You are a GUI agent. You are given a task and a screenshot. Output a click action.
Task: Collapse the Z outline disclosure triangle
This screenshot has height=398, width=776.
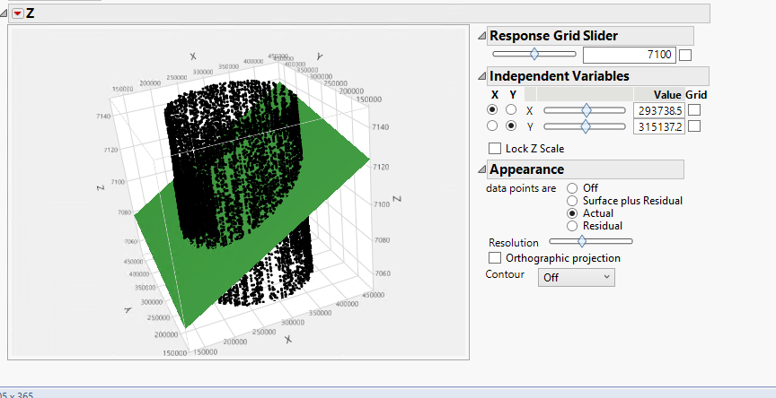(5, 13)
